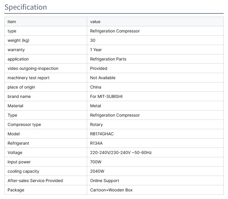Click the 'After-sales Service Provided' label
Viewport: 228px width, 199px height.
click(35, 181)
